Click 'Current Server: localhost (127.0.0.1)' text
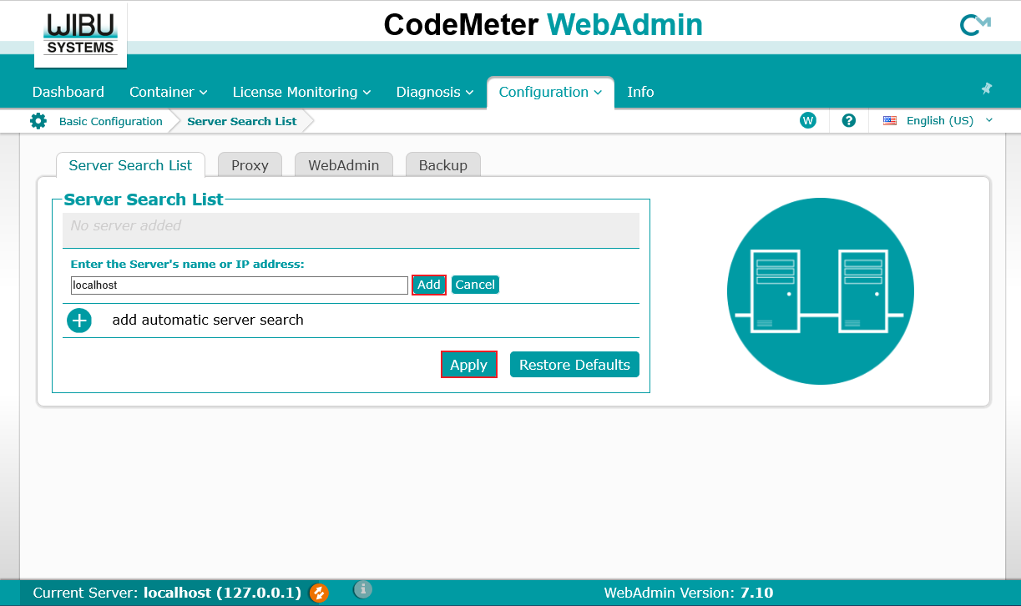This screenshot has height=606, width=1021. click(x=167, y=593)
